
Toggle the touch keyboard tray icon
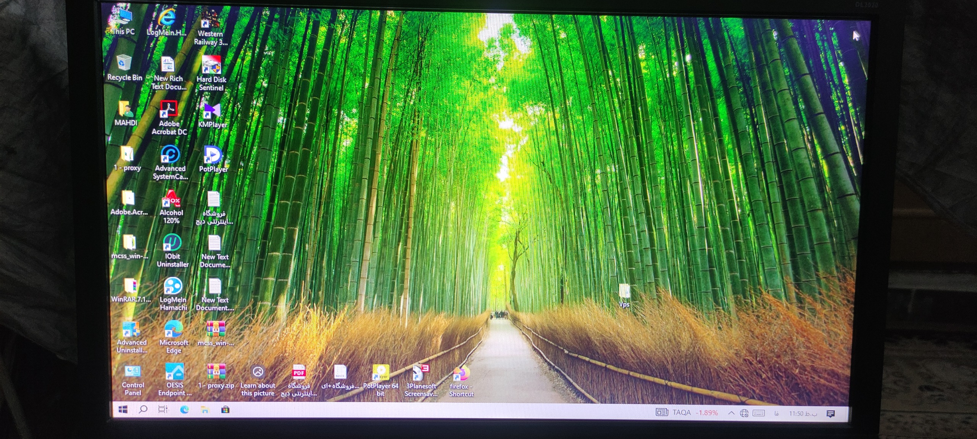pos(759,413)
